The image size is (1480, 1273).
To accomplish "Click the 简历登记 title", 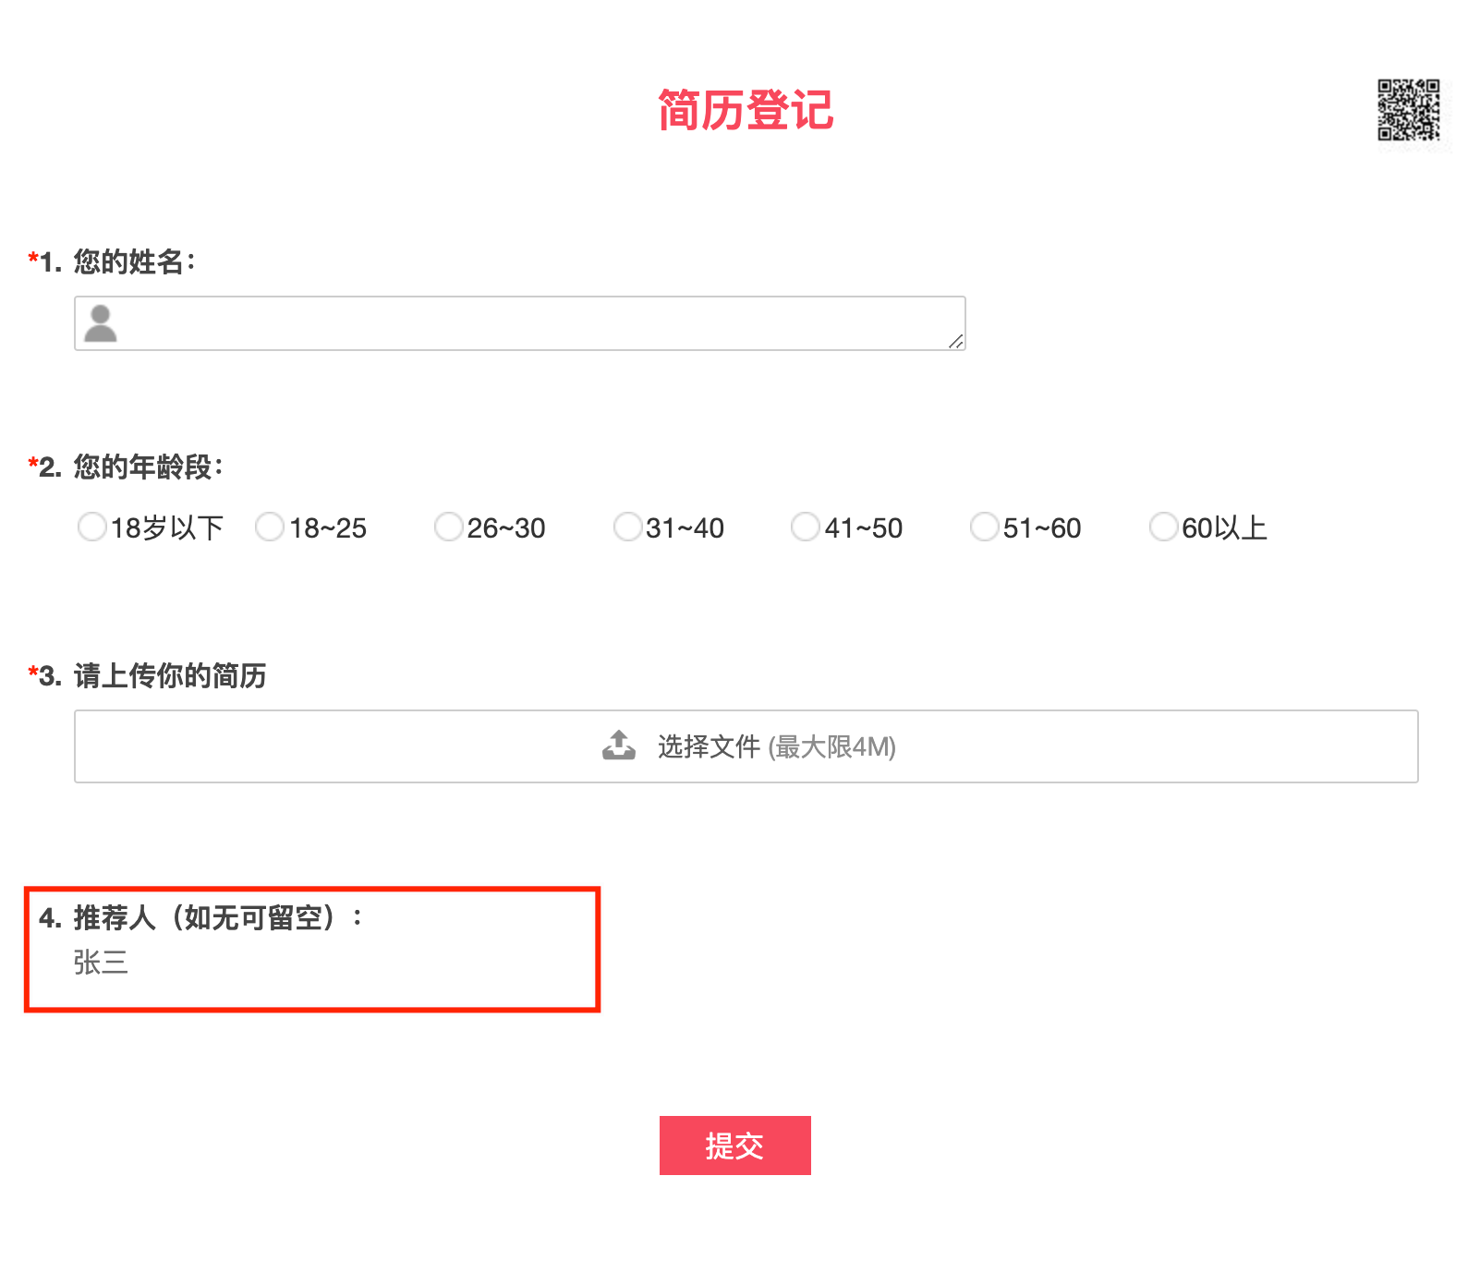I will 746,110.
